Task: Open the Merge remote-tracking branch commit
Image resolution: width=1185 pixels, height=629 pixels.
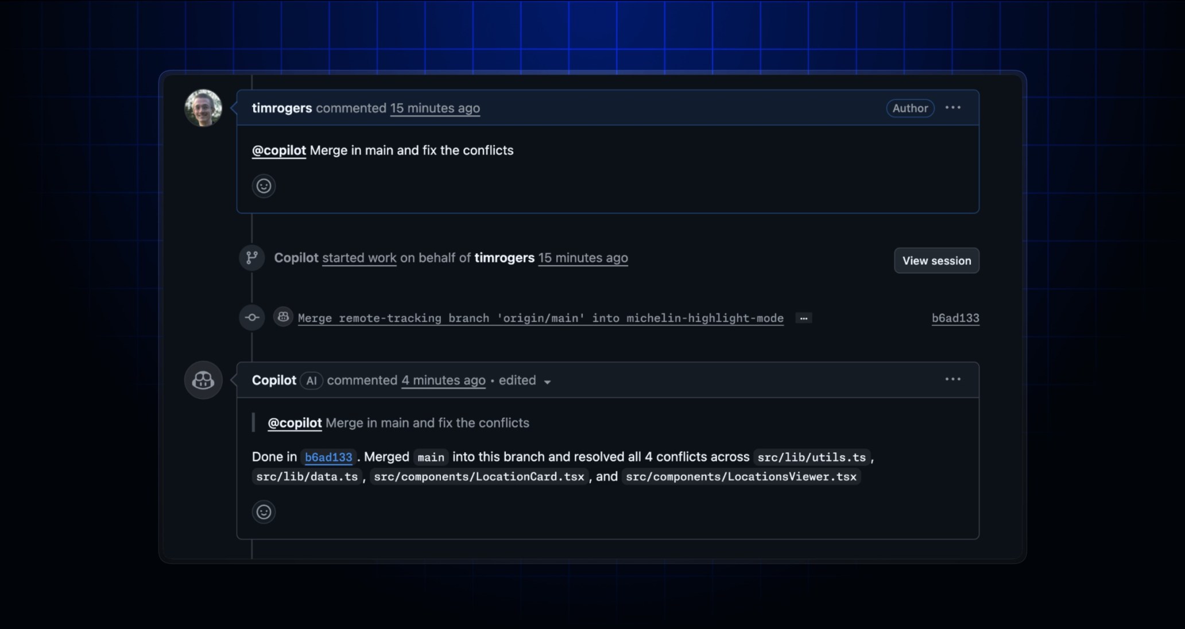Action: pos(540,317)
